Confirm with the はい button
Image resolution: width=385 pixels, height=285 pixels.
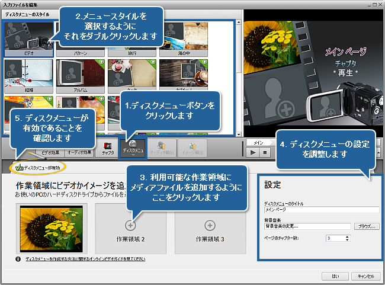(x=335, y=276)
